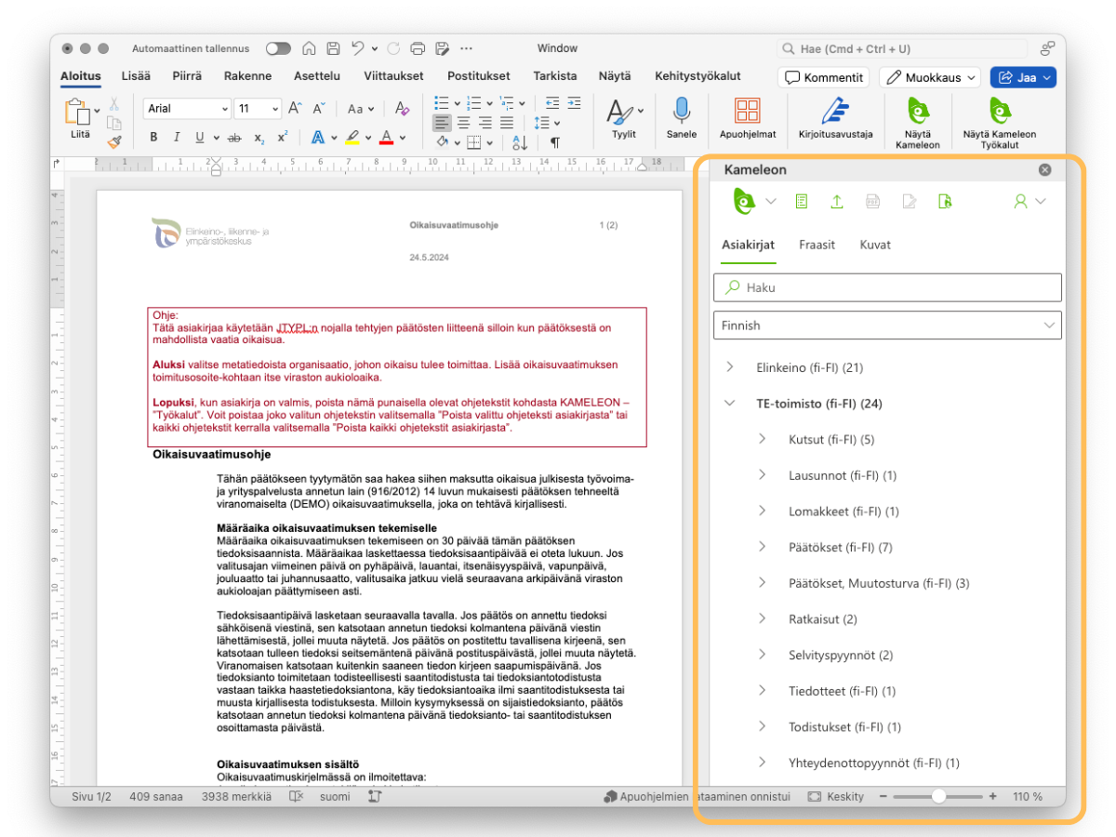Click the green document list icon in Kameleon panel

(801, 201)
